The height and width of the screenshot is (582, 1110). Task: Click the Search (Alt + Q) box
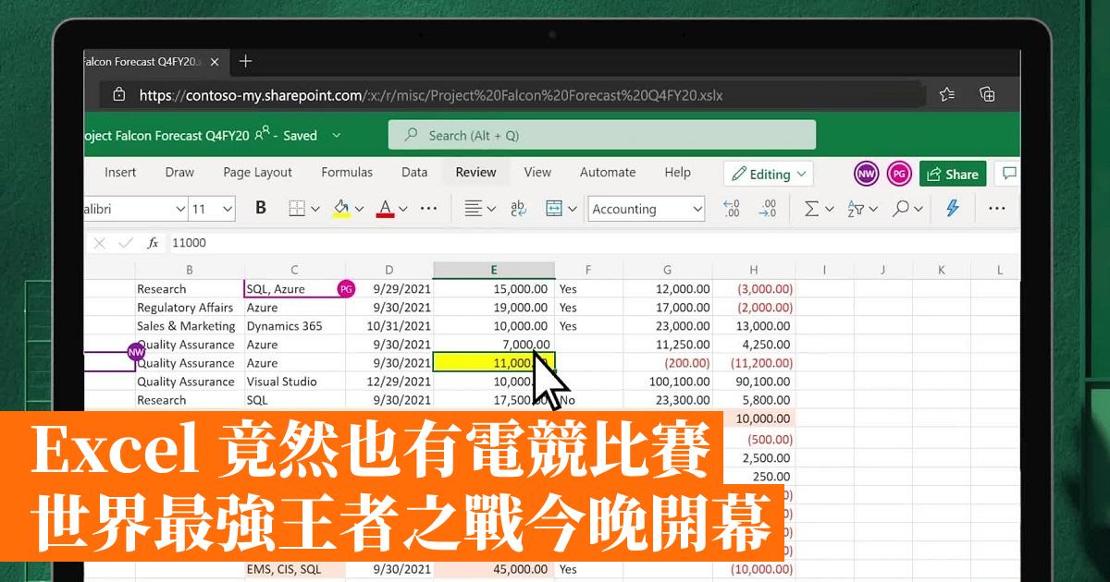(602, 135)
